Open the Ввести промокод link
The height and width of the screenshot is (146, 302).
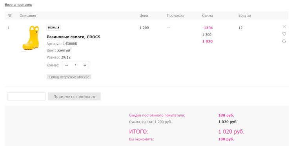click(x=18, y=5)
